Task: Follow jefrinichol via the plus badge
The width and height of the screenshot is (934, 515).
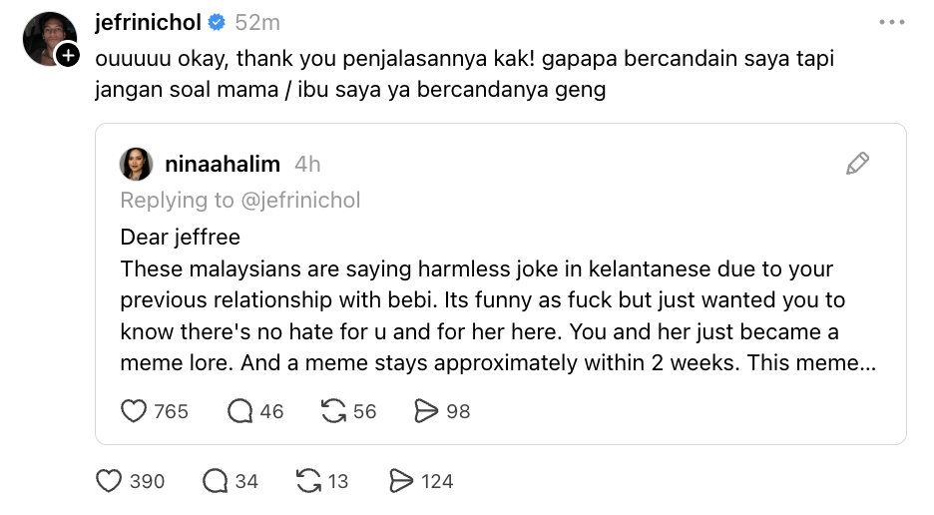Action: click(x=67, y=56)
